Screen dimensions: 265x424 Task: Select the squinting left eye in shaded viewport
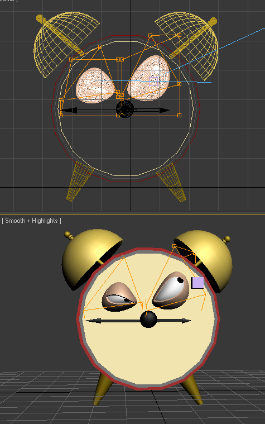pos(119,297)
